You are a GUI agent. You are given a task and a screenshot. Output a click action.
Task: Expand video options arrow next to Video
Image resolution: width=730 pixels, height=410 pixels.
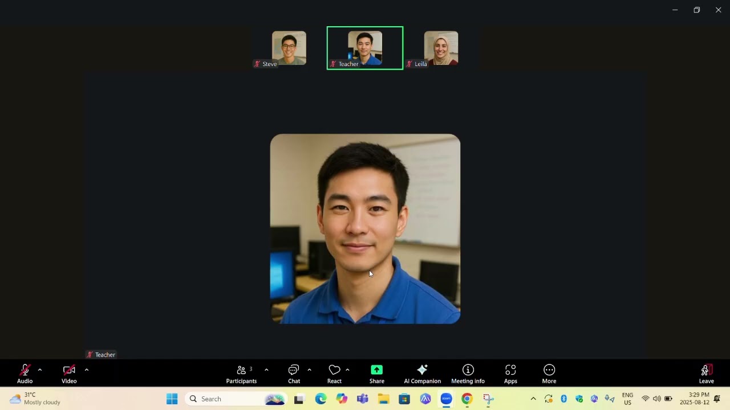pos(87,370)
